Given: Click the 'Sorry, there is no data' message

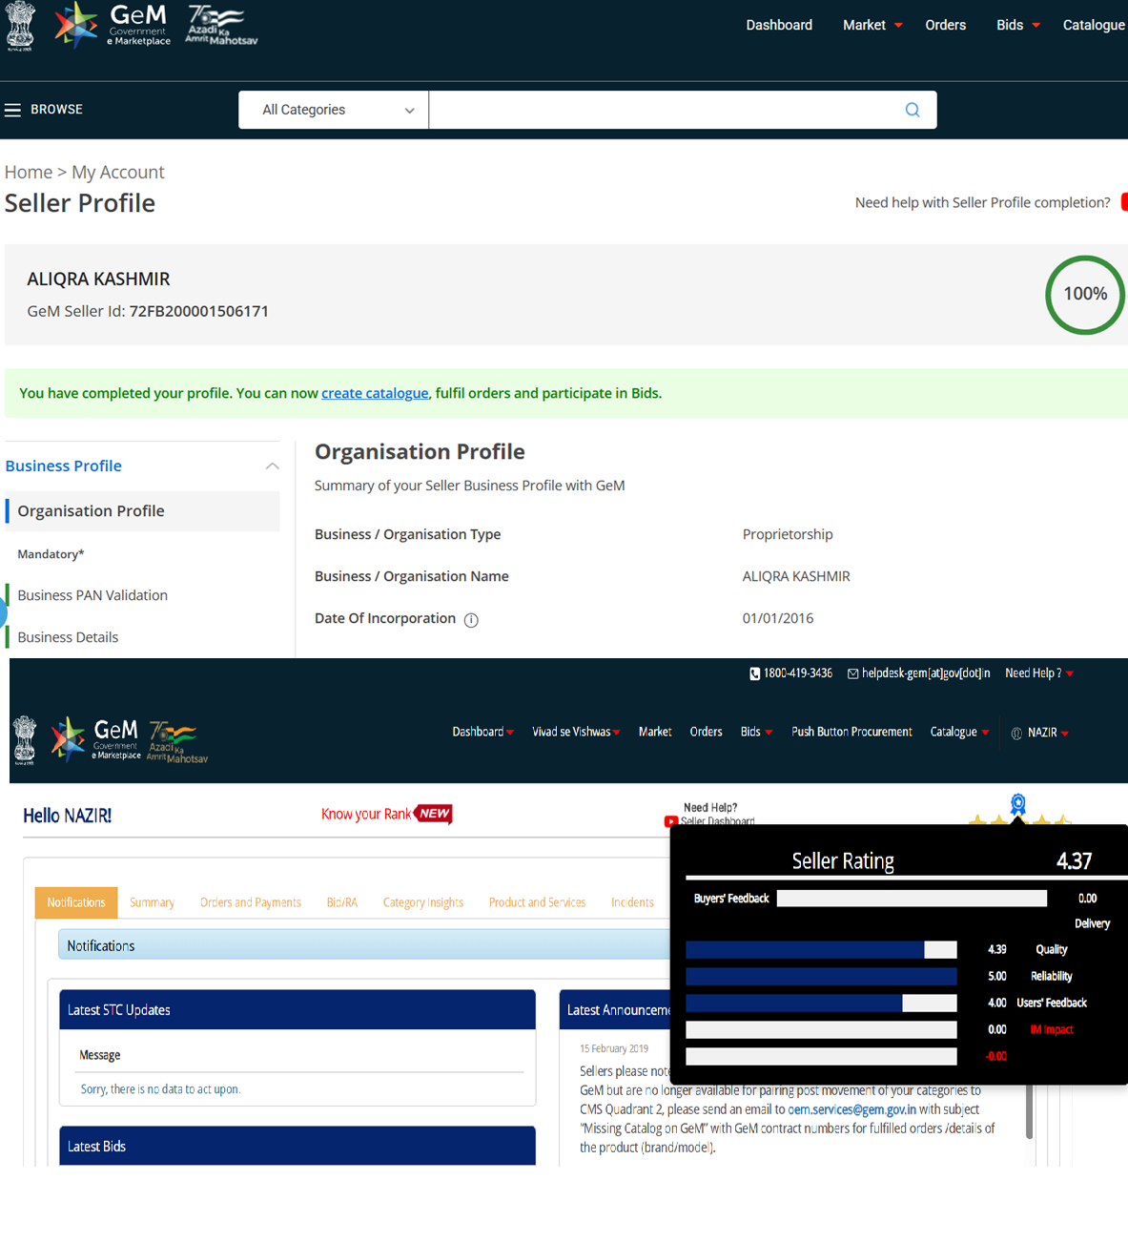Looking at the screenshot, I should [160, 1089].
